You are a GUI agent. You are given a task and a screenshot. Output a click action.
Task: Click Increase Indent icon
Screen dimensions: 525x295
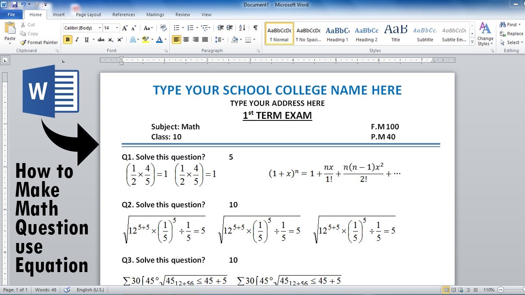pos(231,28)
